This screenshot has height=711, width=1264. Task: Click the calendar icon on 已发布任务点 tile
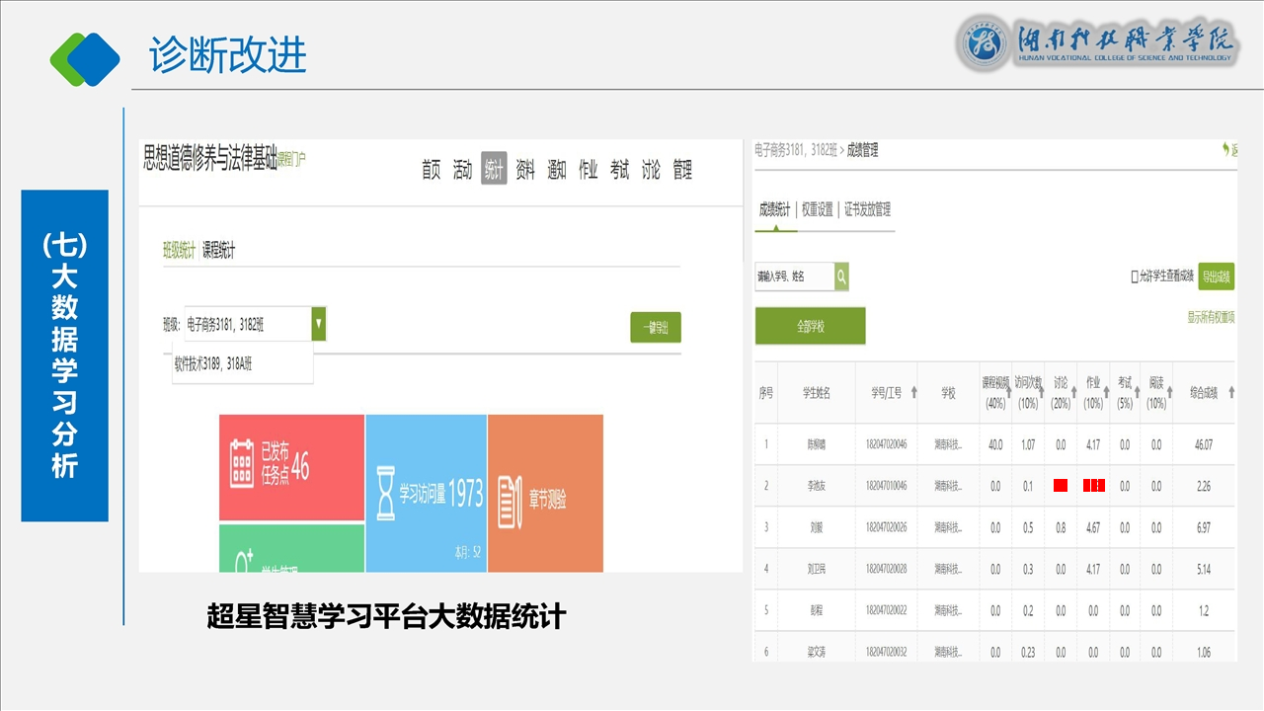(x=242, y=463)
